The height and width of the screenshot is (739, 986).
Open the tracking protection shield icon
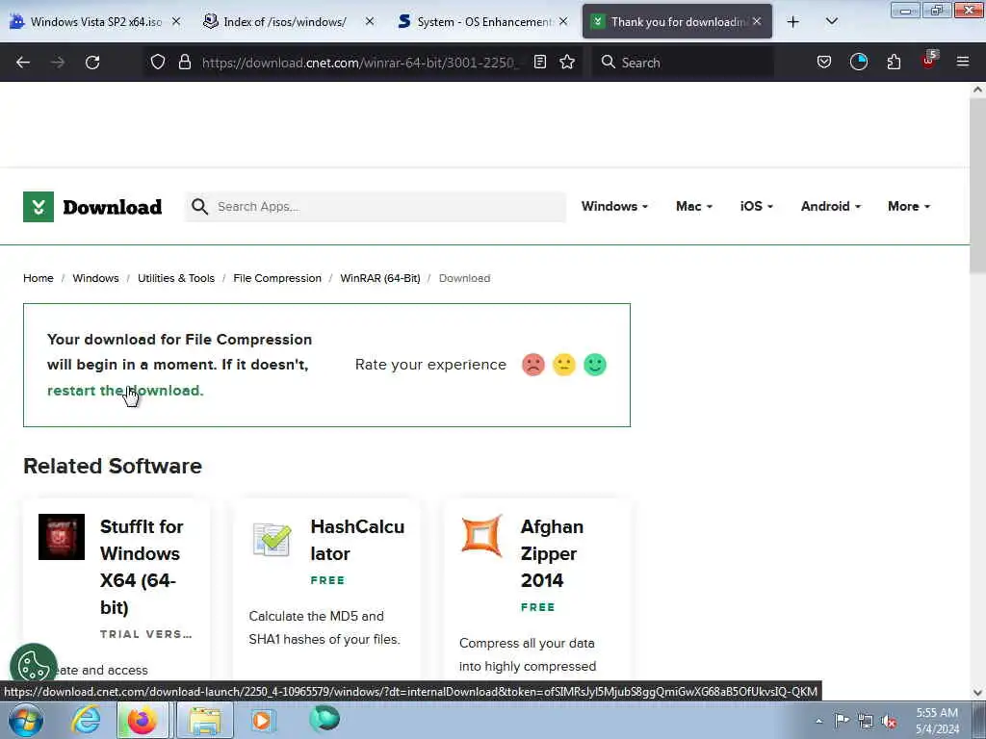158,62
